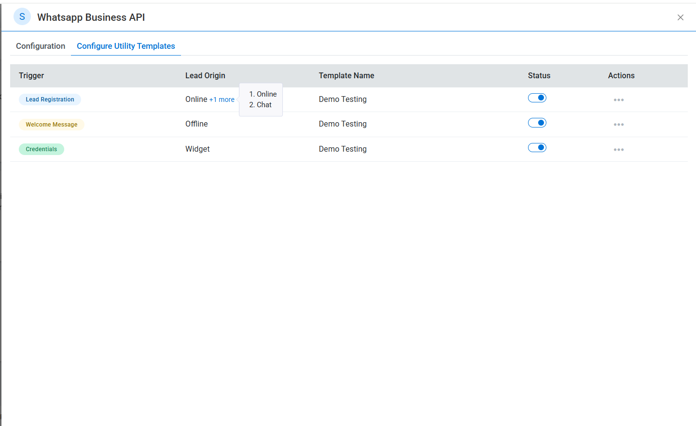
Task: Select the Configure Utility Templates tab
Action: coord(126,46)
